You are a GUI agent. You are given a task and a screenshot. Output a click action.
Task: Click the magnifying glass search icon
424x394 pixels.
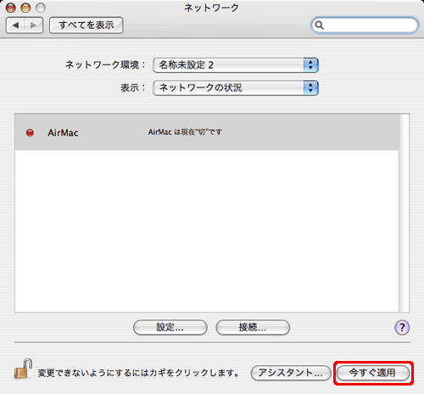319,25
